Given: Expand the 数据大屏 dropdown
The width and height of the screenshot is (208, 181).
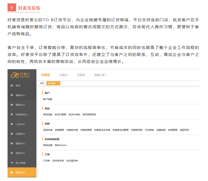Looking at the screenshot, I should point(101,75).
